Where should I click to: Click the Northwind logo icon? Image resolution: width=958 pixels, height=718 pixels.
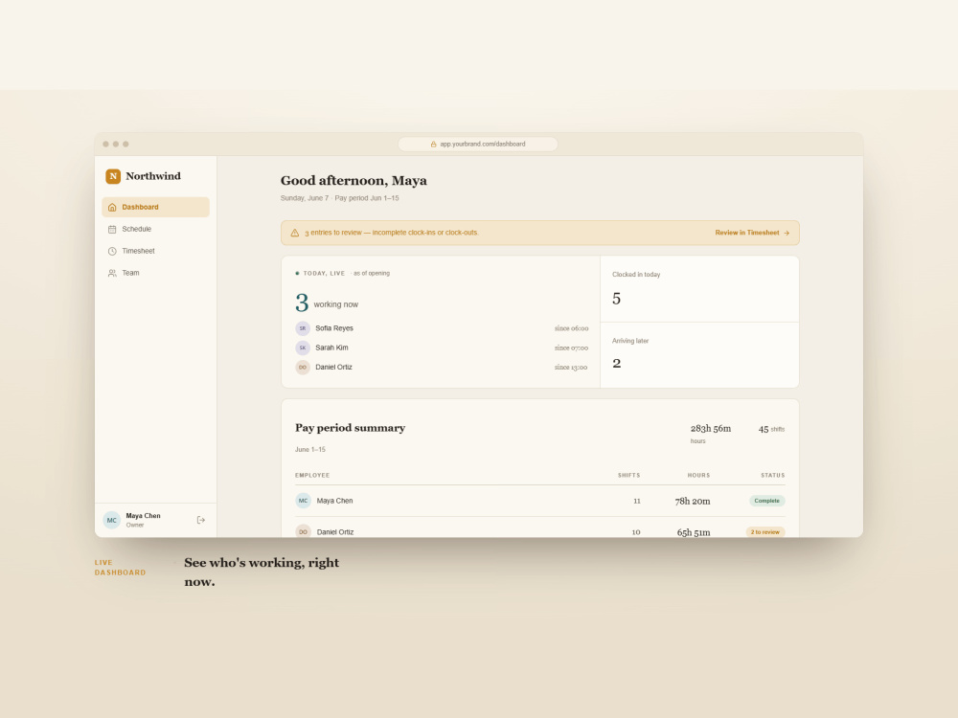point(113,176)
